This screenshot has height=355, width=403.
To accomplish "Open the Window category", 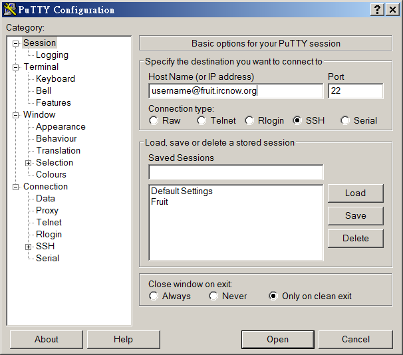I will [x=39, y=114].
